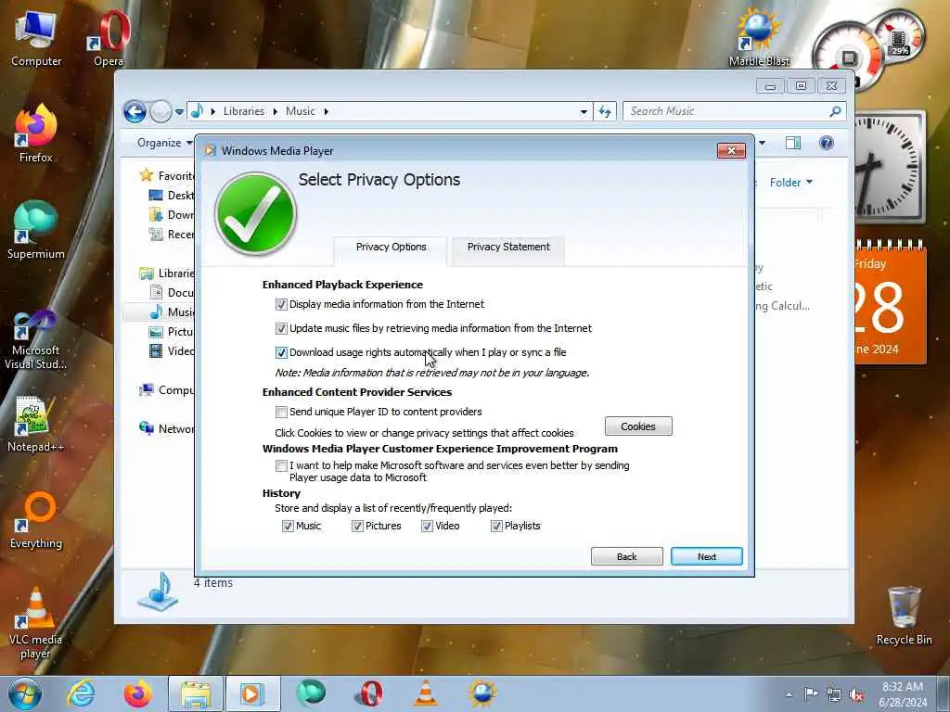Close the Windows Media Player dialog
Screen dimensions: 950x712
click(731, 151)
